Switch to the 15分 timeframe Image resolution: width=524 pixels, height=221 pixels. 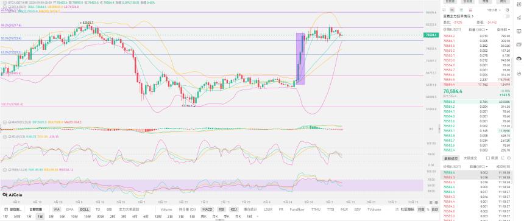pos(87,216)
